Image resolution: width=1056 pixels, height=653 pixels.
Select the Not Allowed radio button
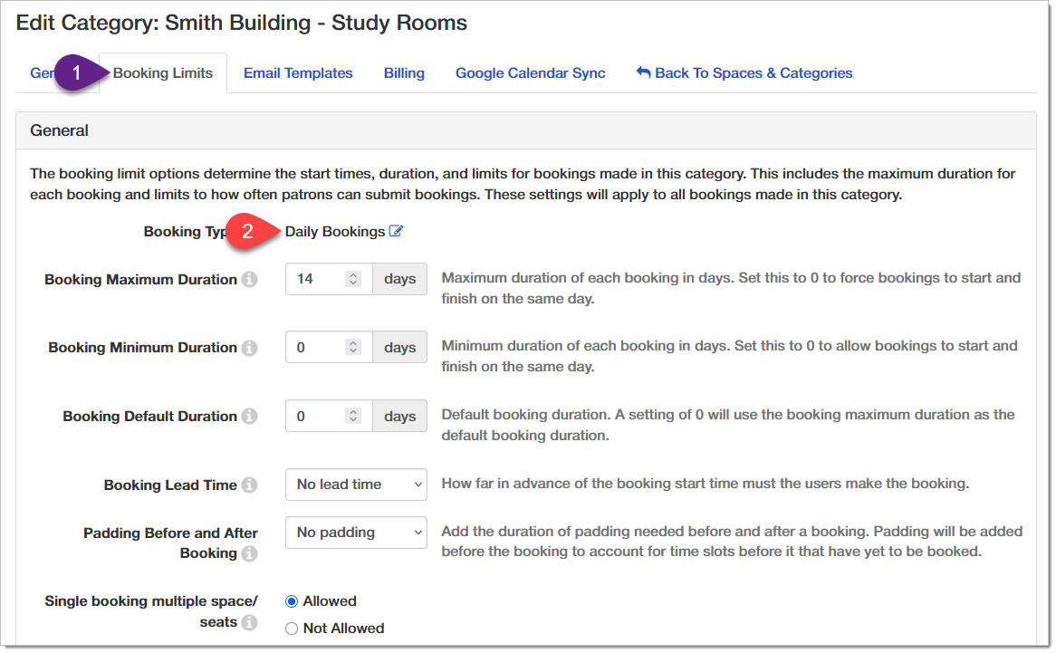(292, 629)
